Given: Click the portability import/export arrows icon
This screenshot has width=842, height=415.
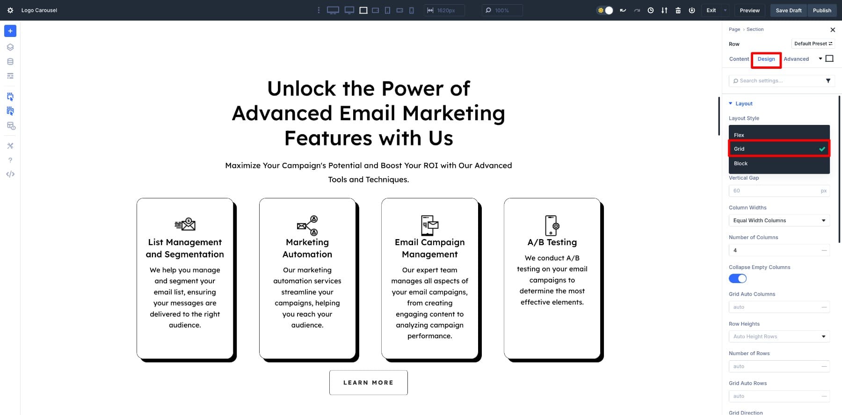Looking at the screenshot, I should (x=664, y=10).
